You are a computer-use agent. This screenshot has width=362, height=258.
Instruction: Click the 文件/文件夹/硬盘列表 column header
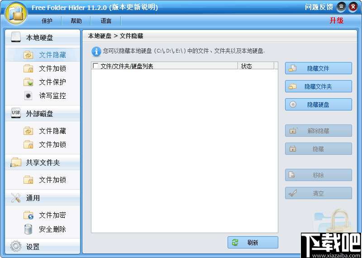click(165, 66)
